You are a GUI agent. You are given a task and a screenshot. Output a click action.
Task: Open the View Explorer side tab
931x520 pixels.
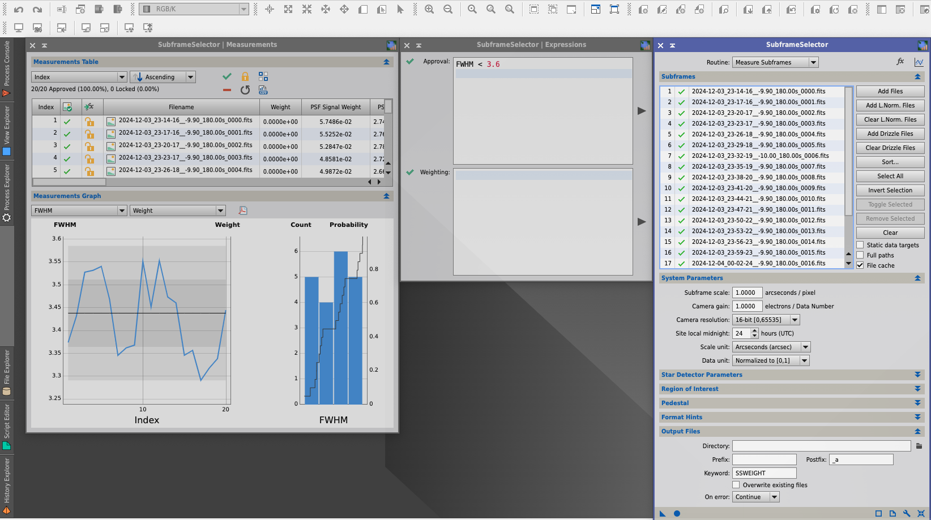pyautogui.click(x=7, y=131)
